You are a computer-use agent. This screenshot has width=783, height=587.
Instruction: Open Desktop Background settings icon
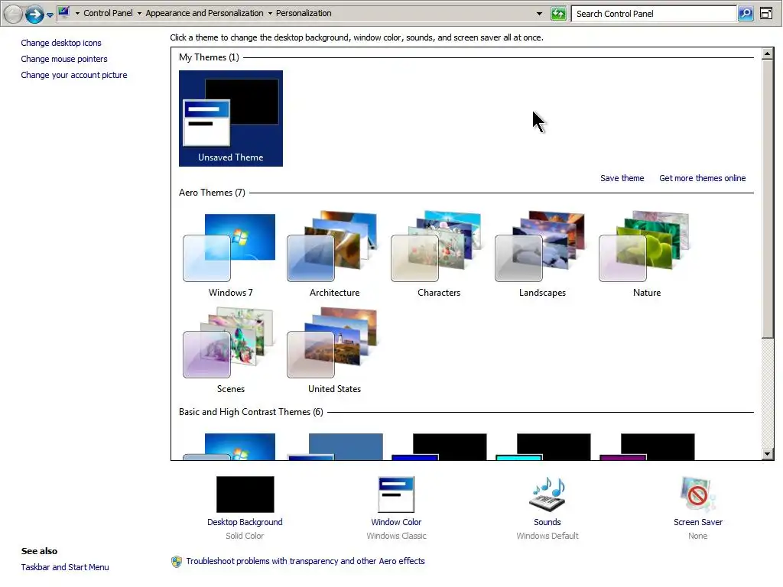(245, 495)
